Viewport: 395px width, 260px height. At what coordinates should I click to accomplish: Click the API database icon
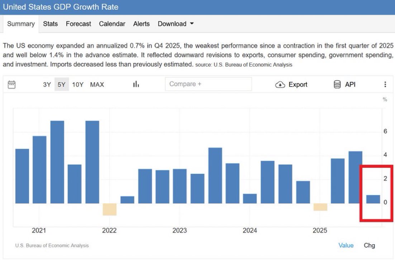tap(337, 84)
